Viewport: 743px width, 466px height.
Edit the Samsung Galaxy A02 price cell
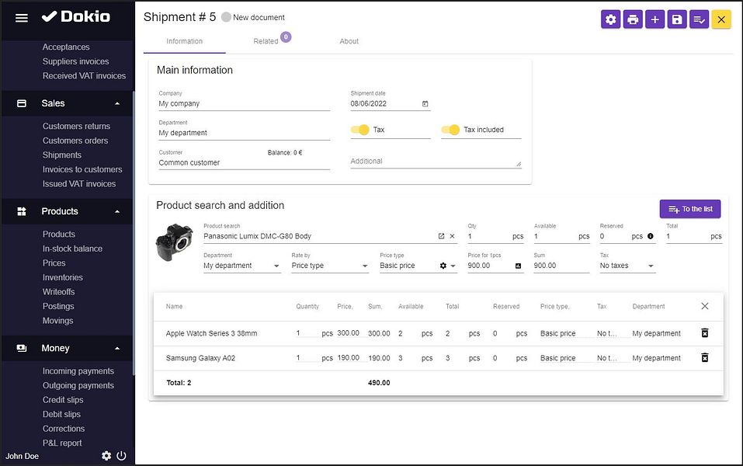[349, 358]
